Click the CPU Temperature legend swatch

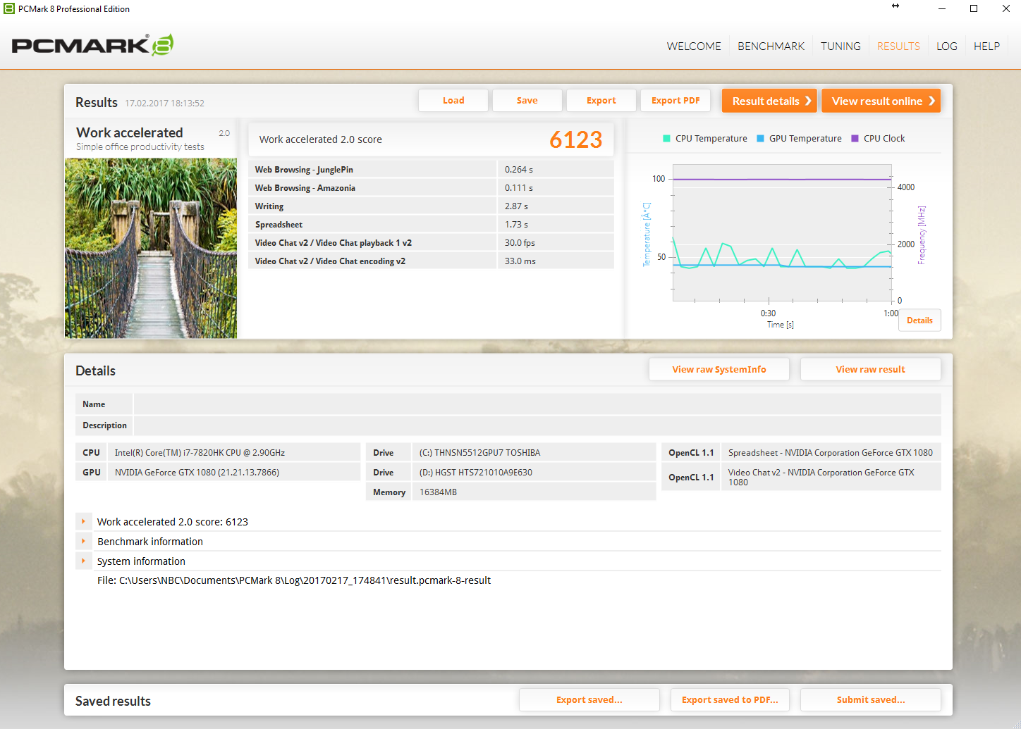click(666, 139)
